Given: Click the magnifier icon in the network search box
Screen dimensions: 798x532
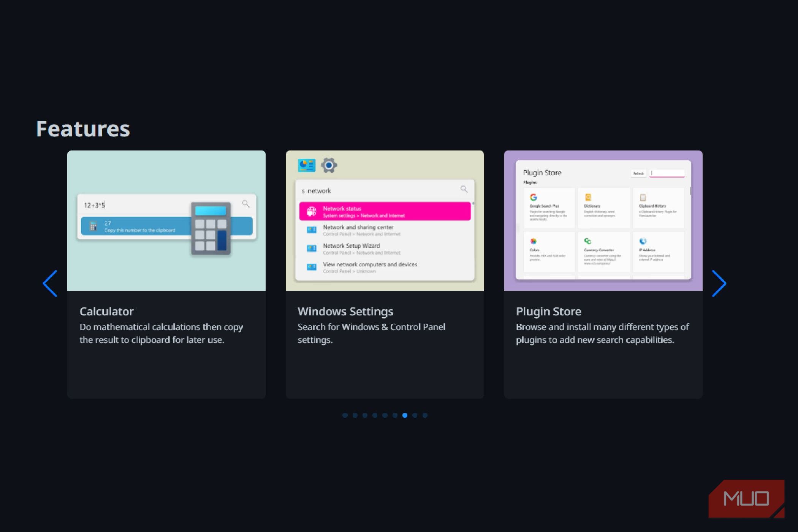Looking at the screenshot, I should 464,189.
